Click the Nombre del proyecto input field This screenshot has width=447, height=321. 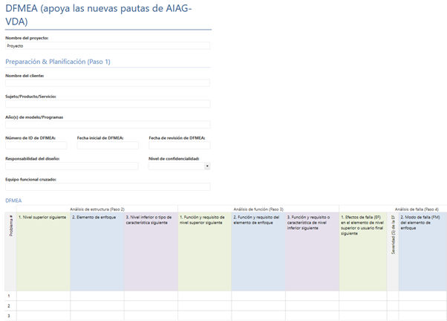pos(108,45)
